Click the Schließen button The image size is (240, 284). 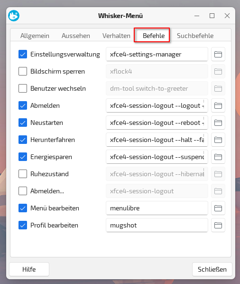click(x=212, y=269)
